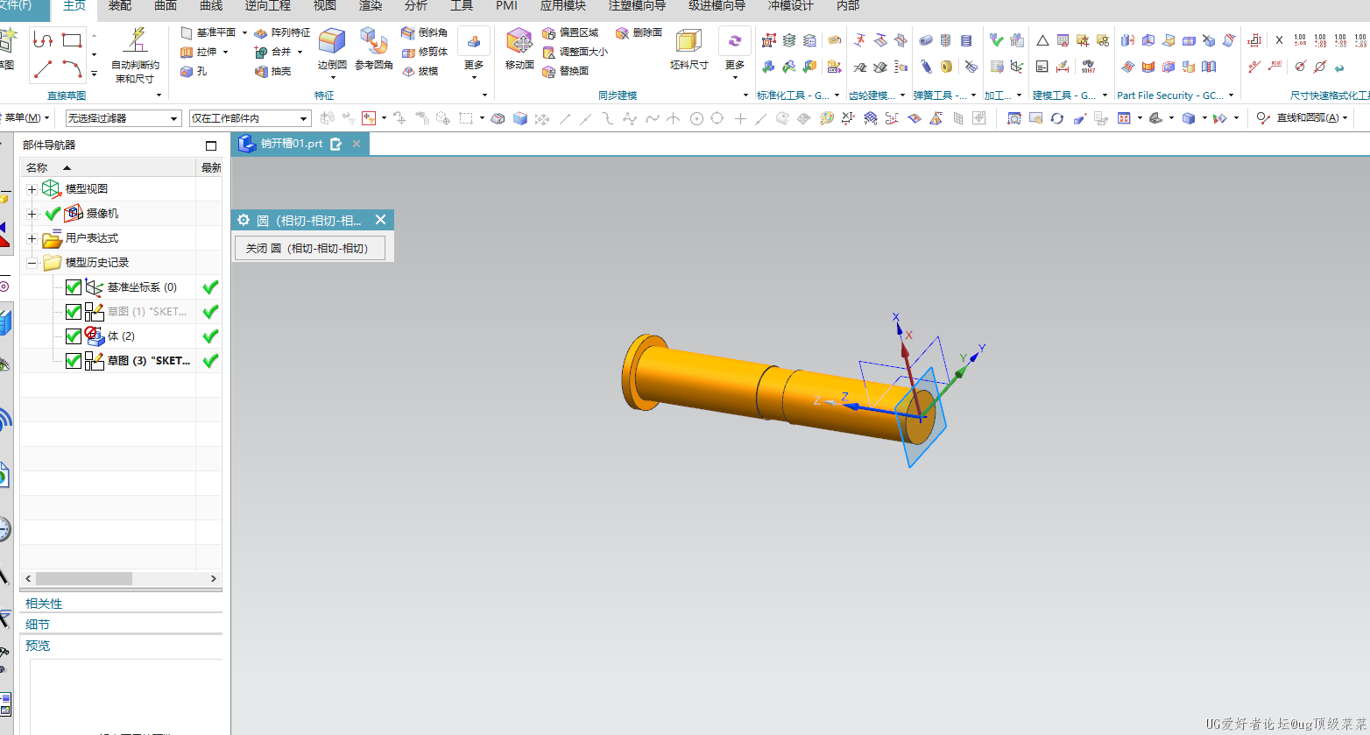Click the horizontal scrollbar in part navigator

coord(84,579)
